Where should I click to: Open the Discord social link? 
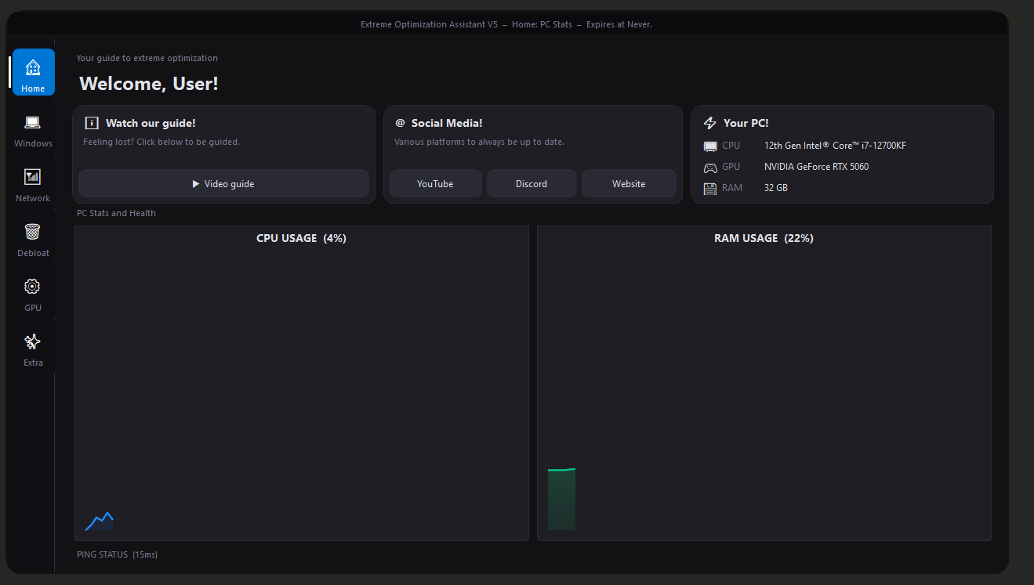(x=532, y=184)
